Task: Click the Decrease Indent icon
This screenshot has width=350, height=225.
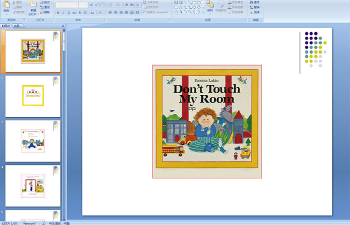Action: (126, 5)
